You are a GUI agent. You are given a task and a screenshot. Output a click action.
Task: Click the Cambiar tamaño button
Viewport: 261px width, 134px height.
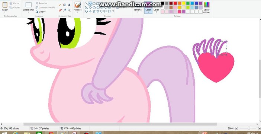pos(45,7)
